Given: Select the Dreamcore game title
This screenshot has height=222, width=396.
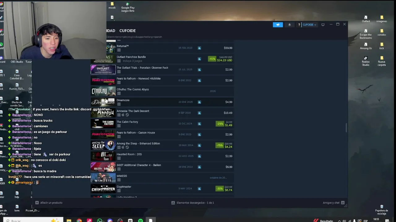Looking at the screenshot, I should pyautogui.click(x=123, y=100).
